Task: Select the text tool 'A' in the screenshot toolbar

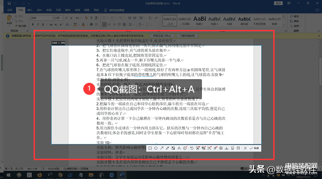Action: (179, 148)
